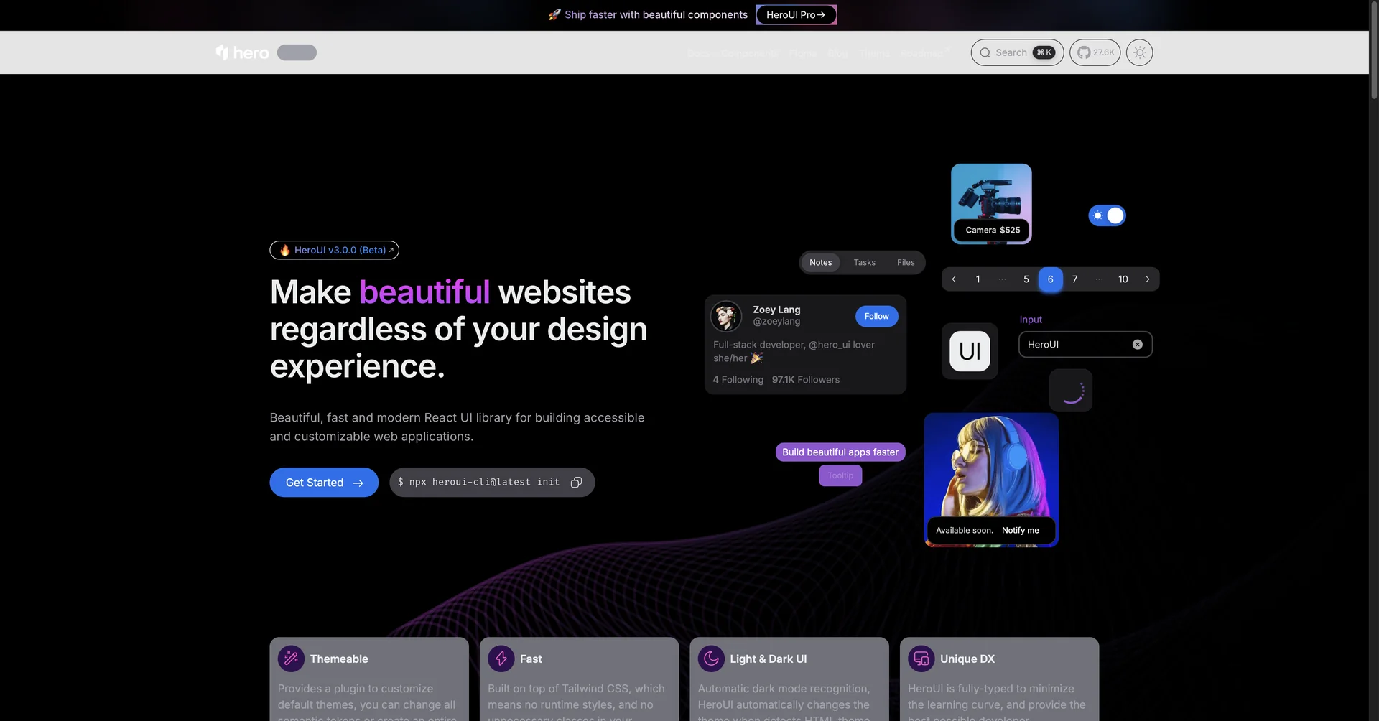This screenshot has height=721, width=1379.
Task: Open the HeroUI Pro banner button
Action: click(796, 15)
